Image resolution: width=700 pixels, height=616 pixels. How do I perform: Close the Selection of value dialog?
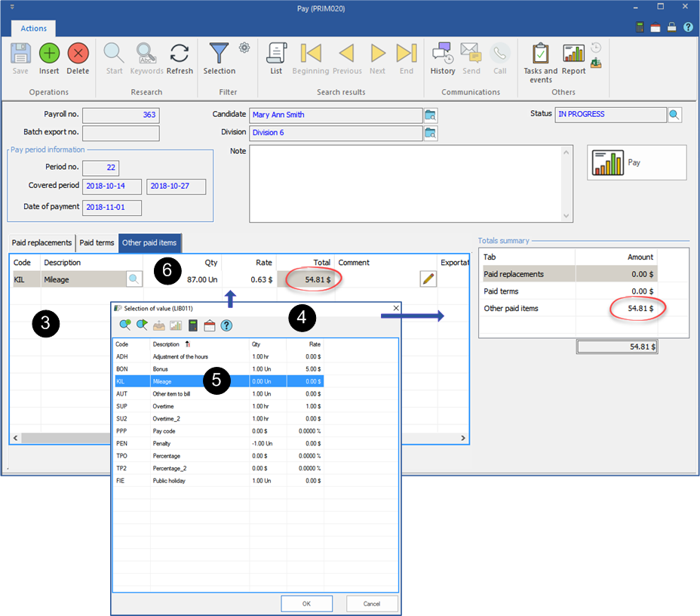(x=396, y=308)
